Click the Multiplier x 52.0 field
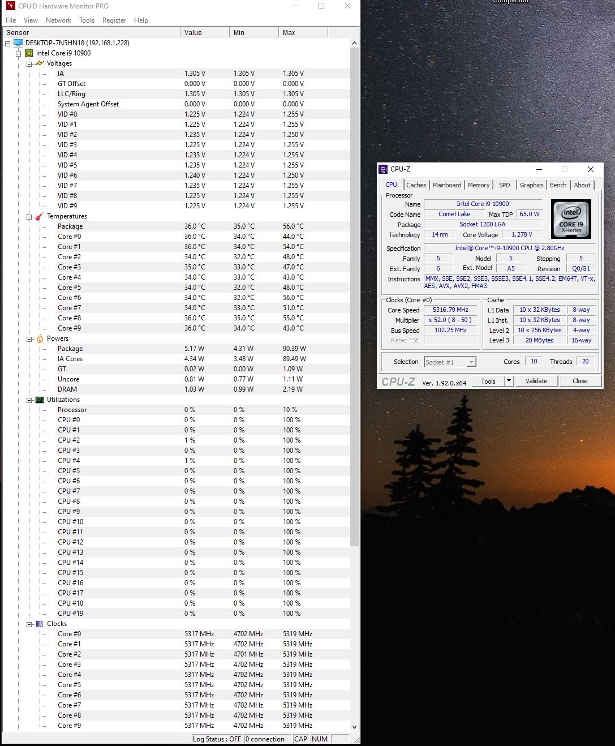This screenshot has height=746, width=615. pyautogui.click(x=450, y=320)
